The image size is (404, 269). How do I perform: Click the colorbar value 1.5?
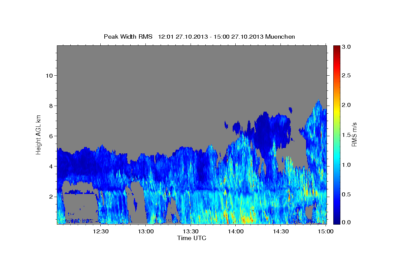point(346,135)
